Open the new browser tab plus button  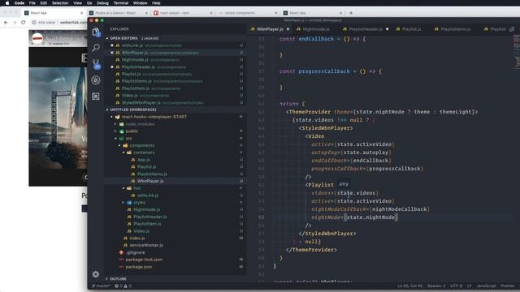click(x=351, y=13)
